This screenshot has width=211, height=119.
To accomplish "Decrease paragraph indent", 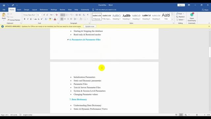I will click(x=76, y=15).
